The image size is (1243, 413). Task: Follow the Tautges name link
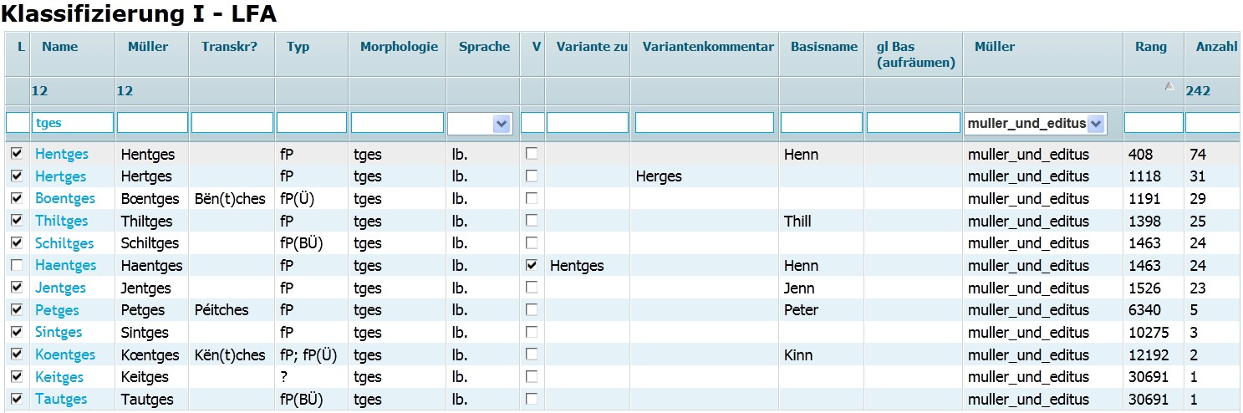click(x=61, y=399)
